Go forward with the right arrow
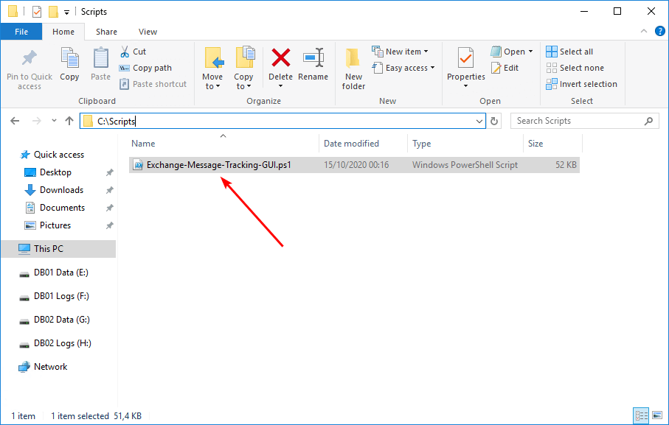669x425 pixels. (x=37, y=121)
